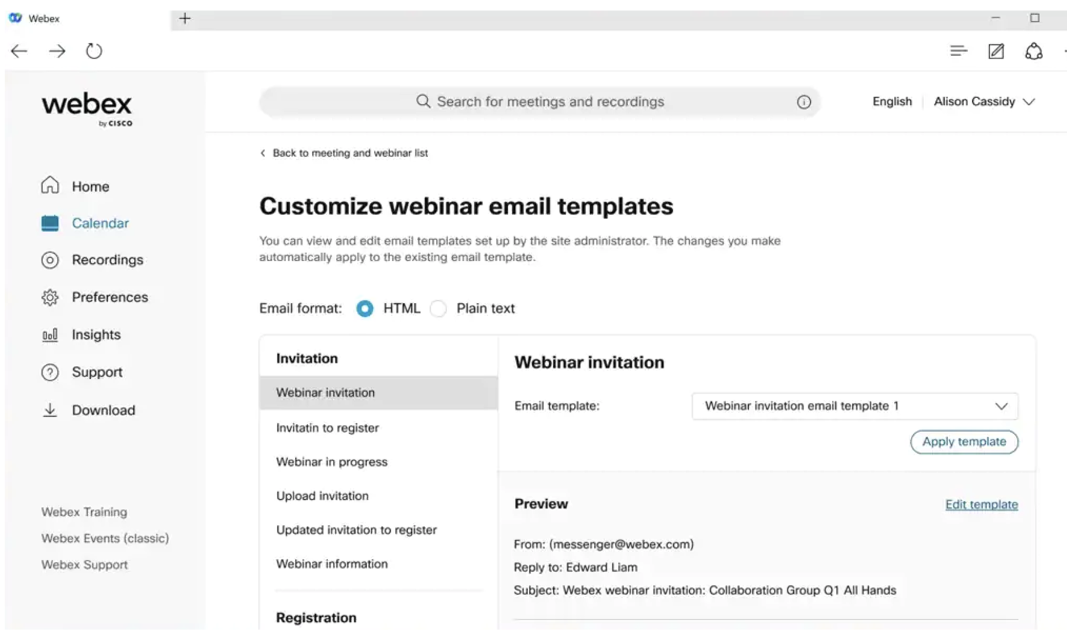The height and width of the screenshot is (643, 1074).
Task: Open the Email template dropdown
Action: pos(855,406)
